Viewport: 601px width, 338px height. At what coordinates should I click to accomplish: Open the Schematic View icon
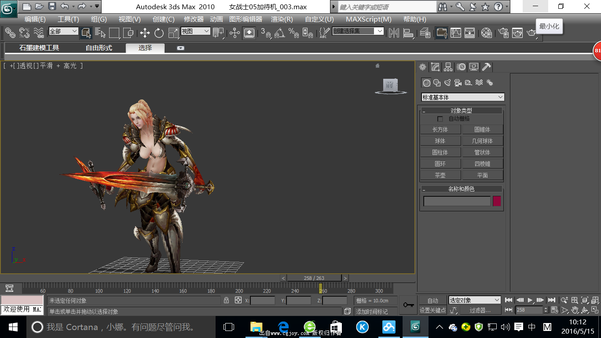click(470, 33)
